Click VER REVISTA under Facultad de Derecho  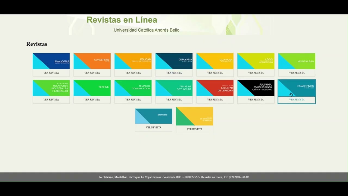pos(215,100)
